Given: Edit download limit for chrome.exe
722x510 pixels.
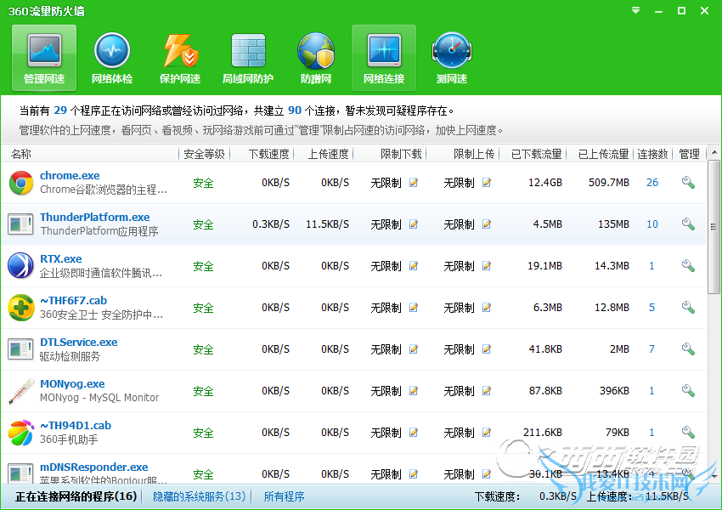Looking at the screenshot, I should tap(414, 183).
